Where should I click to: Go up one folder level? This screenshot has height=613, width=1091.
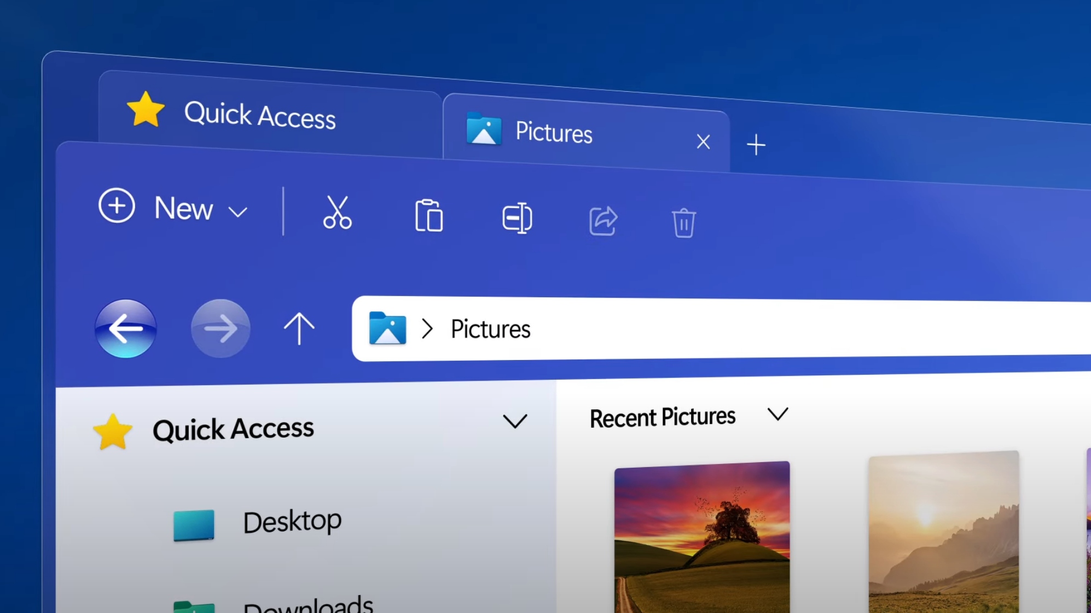pos(299,328)
